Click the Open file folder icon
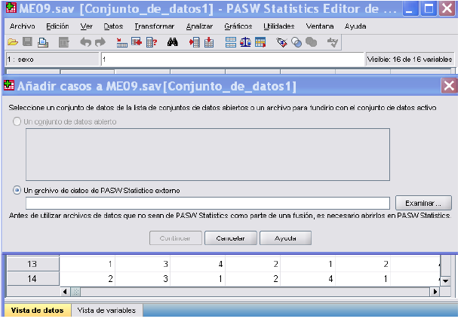Screen dimensions: 464x328 (x=12, y=42)
